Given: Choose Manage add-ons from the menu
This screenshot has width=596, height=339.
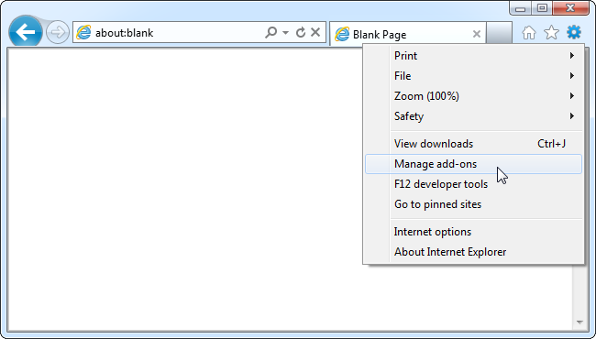Looking at the screenshot, I should point(474,164).
